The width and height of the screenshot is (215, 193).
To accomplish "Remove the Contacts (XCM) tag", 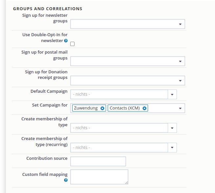I will (x=144, y=108).
